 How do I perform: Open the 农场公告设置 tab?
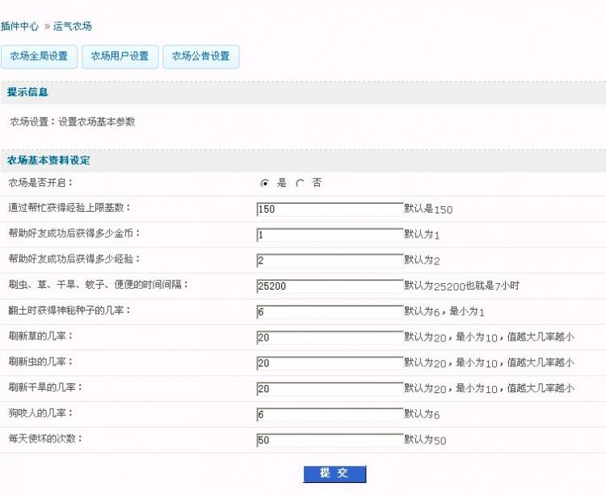coord(200,57)
